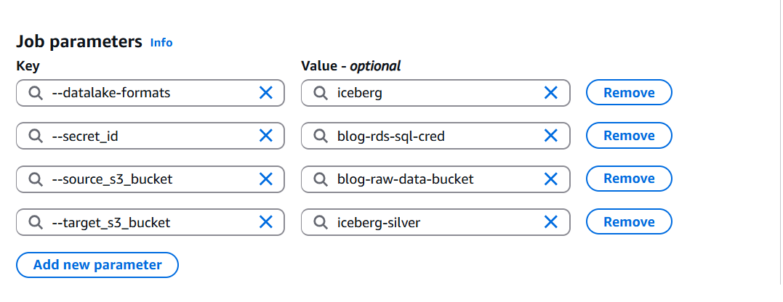
Task: Clear the --datalake-formats key field
Action: coord(266,93)
